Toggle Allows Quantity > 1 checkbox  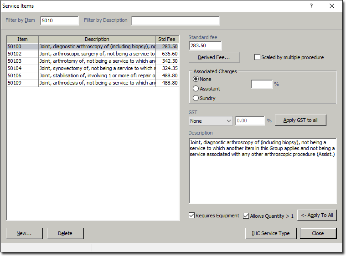246,216
